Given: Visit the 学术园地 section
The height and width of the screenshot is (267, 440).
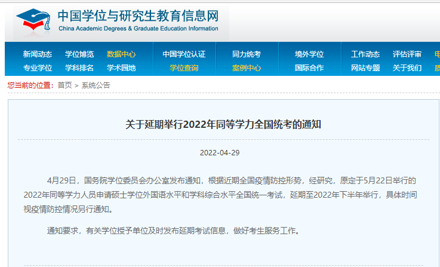Looking at the screenshot, I should pyautogui.click(x=121, y=68).
